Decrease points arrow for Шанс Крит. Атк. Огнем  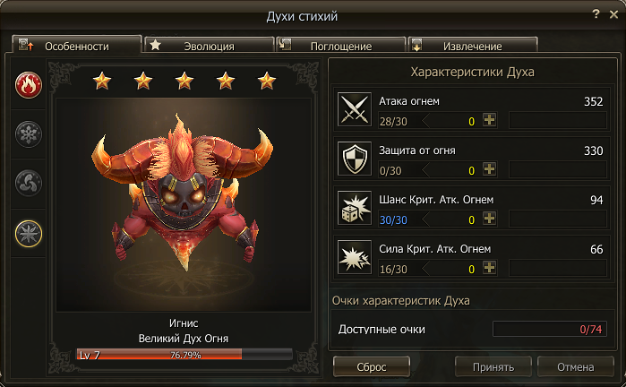pyautogui.click(x=425, y=219)
